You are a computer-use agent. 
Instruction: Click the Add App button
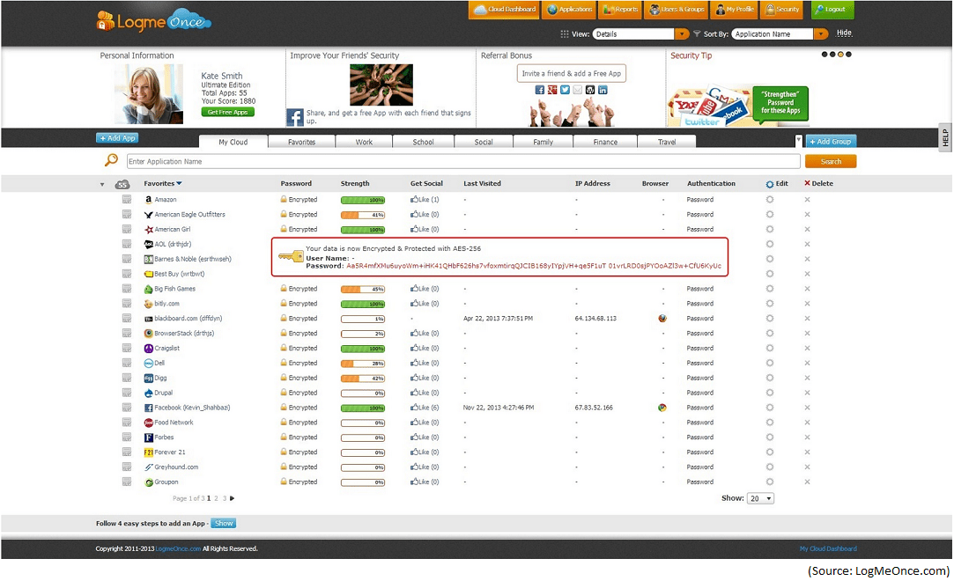[x=117, y=138]
